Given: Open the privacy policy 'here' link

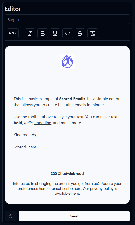Looking at the screenshot, I should pos(75,193).
